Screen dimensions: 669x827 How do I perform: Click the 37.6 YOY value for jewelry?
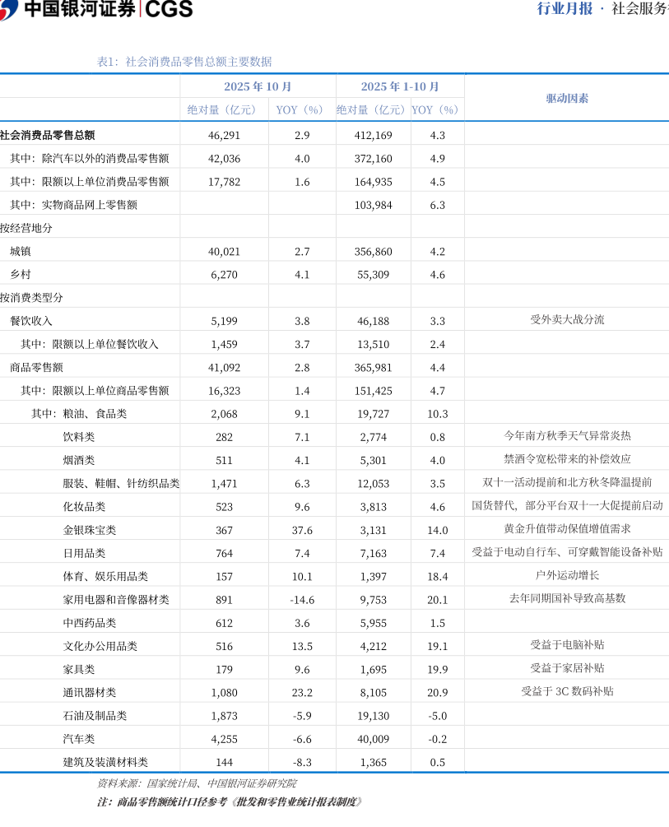[302, 531]
